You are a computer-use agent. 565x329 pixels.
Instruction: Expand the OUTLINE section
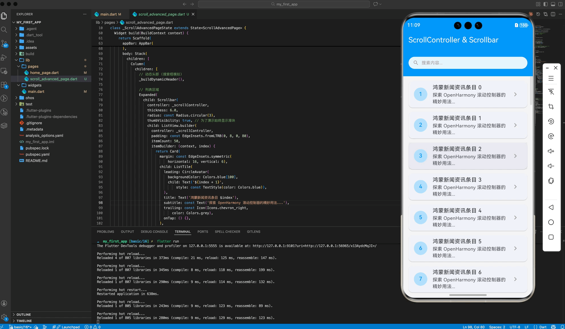[x=24, y=314]
